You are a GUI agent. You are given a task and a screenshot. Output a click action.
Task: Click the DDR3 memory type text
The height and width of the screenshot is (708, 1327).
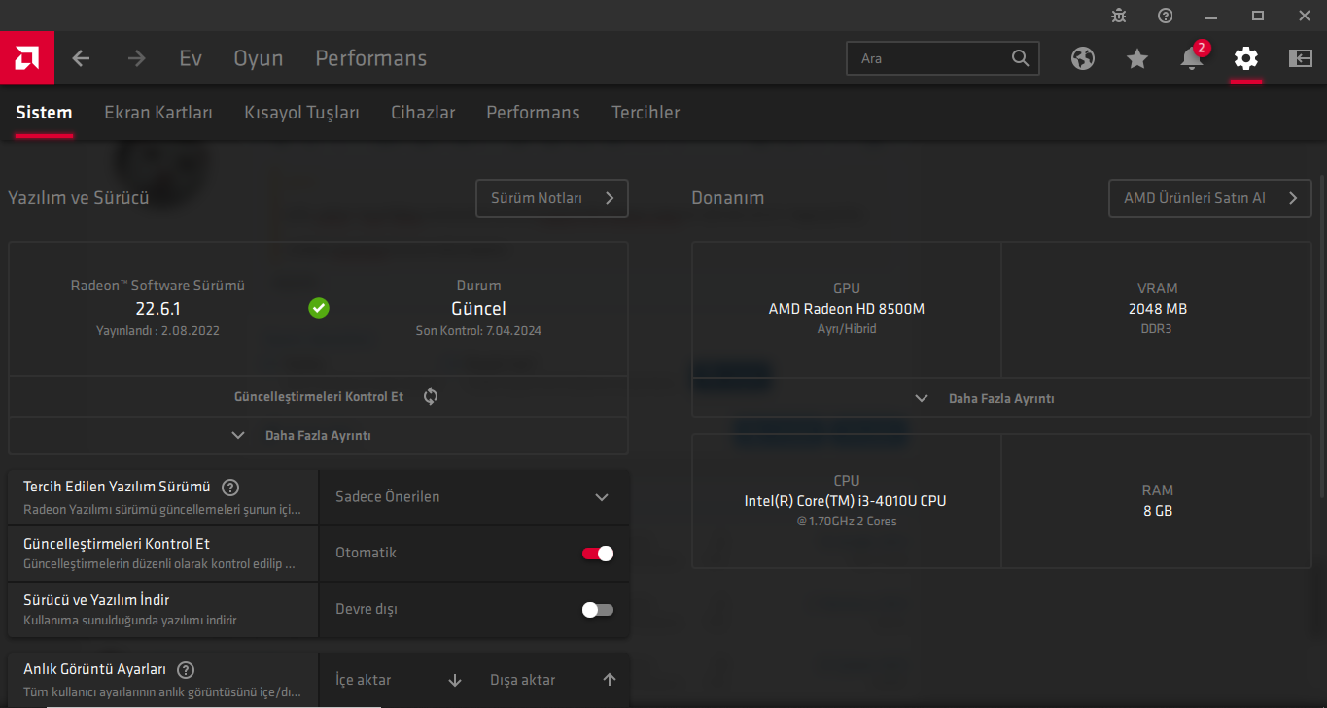pyautogui.click(x=1158, y=329)
